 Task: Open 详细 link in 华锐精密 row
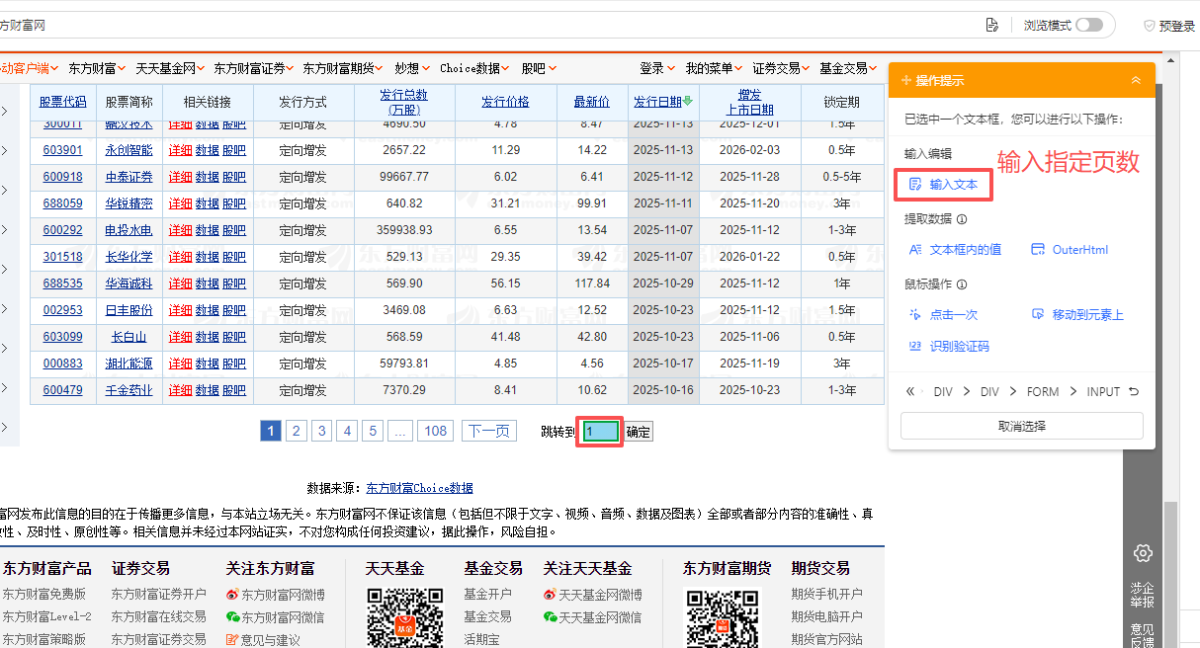click(x=181, y=203)
